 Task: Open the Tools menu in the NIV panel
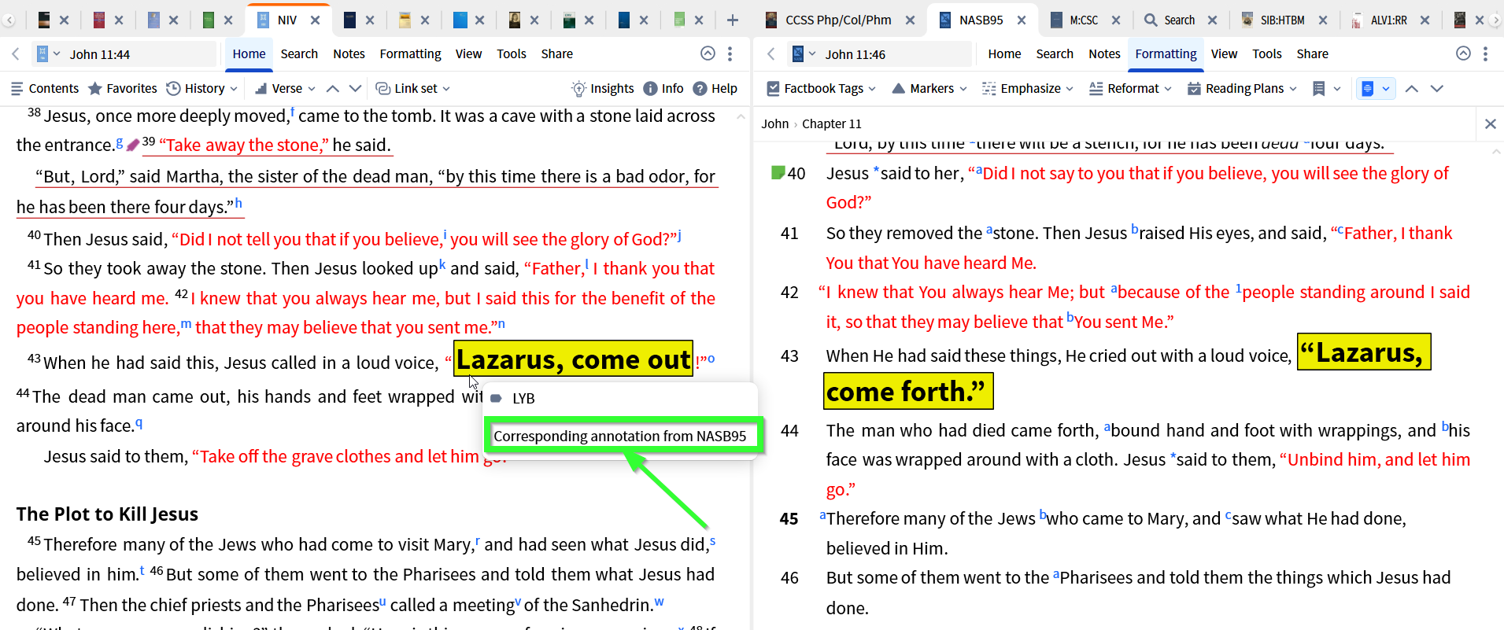coord(512,53)
